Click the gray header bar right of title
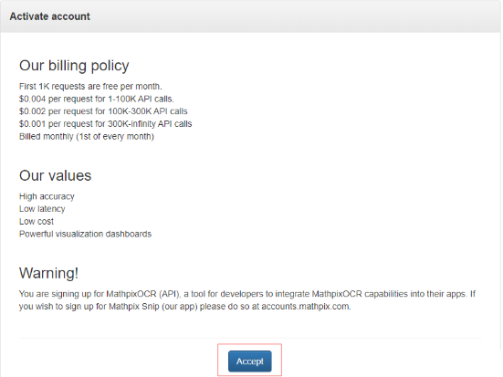 295,16
